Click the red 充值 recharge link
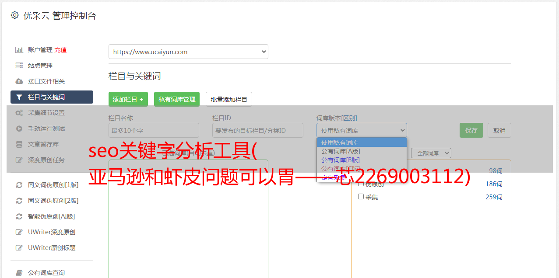 coord(60,50)
